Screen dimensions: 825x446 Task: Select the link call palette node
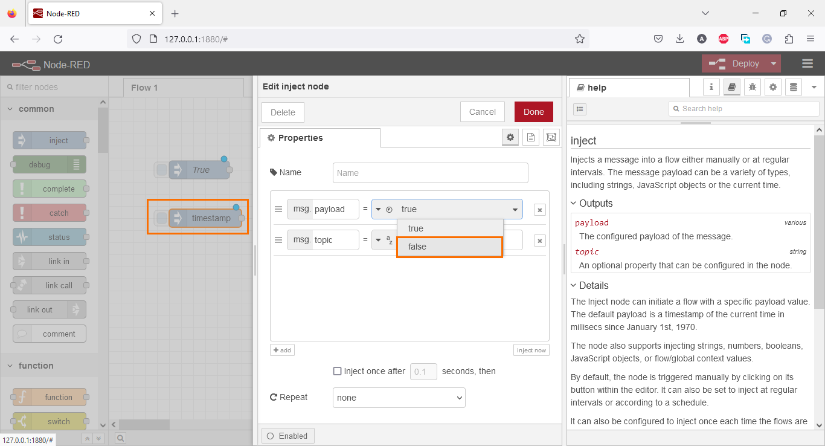[x=50, y=285]
